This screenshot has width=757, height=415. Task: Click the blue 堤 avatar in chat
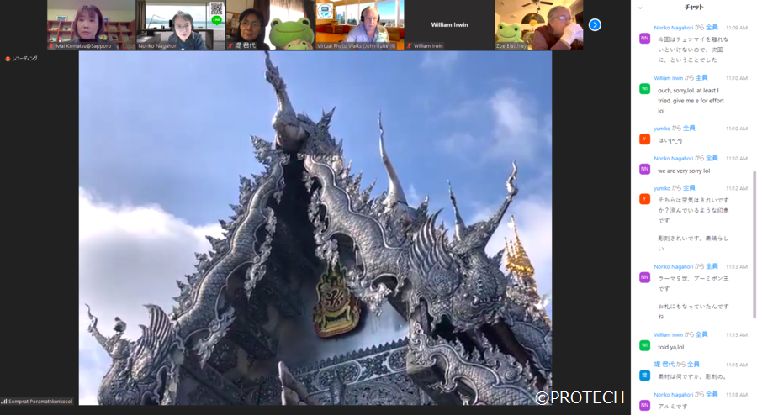[x=644, y=375]
